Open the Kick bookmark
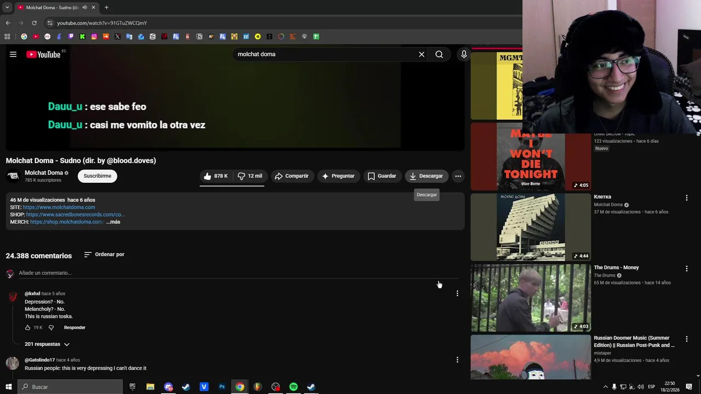This screenshot has height=394, width=701. pos(82,37)
